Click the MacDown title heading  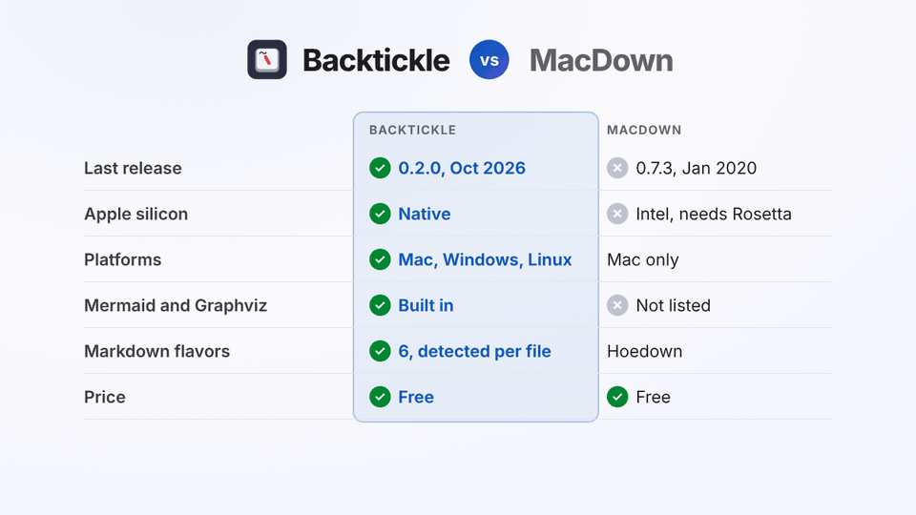(x=601, y=60)
